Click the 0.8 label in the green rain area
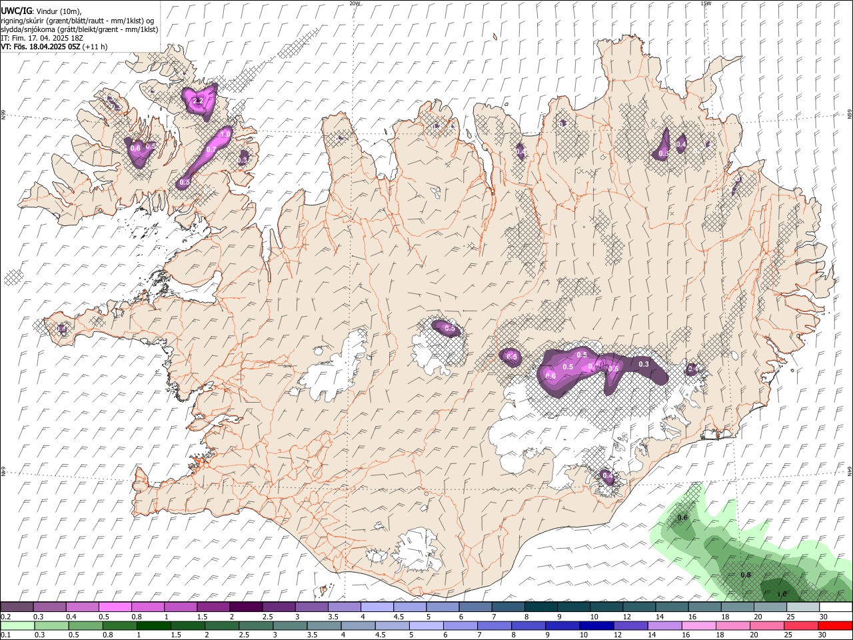Screen dimensions: 853x640 (746, 575)
